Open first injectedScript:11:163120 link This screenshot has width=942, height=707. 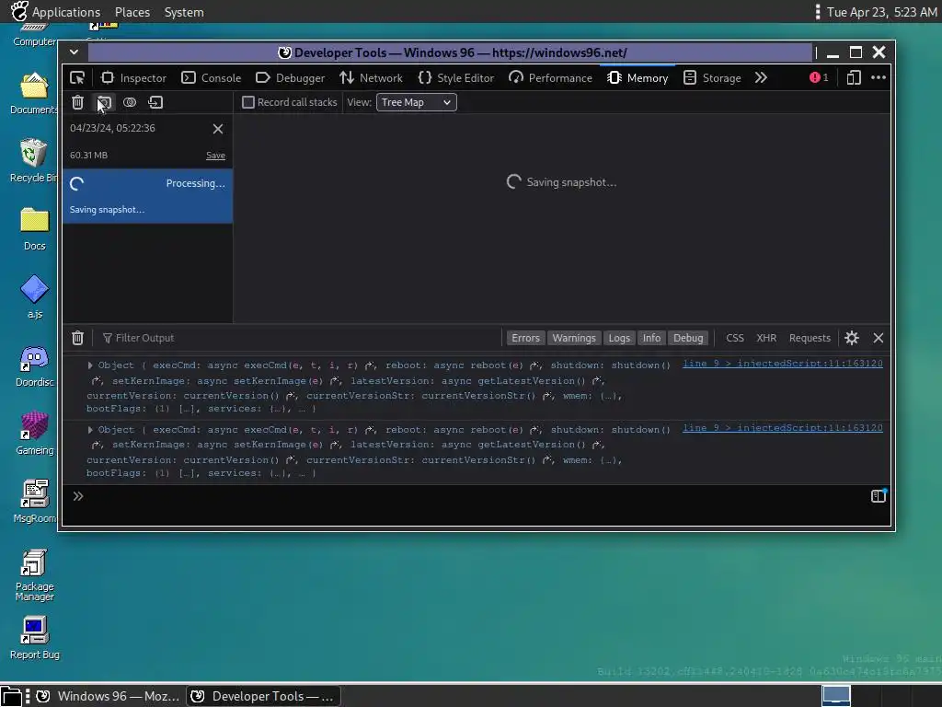pyautogui.click(x=782, y=363)
